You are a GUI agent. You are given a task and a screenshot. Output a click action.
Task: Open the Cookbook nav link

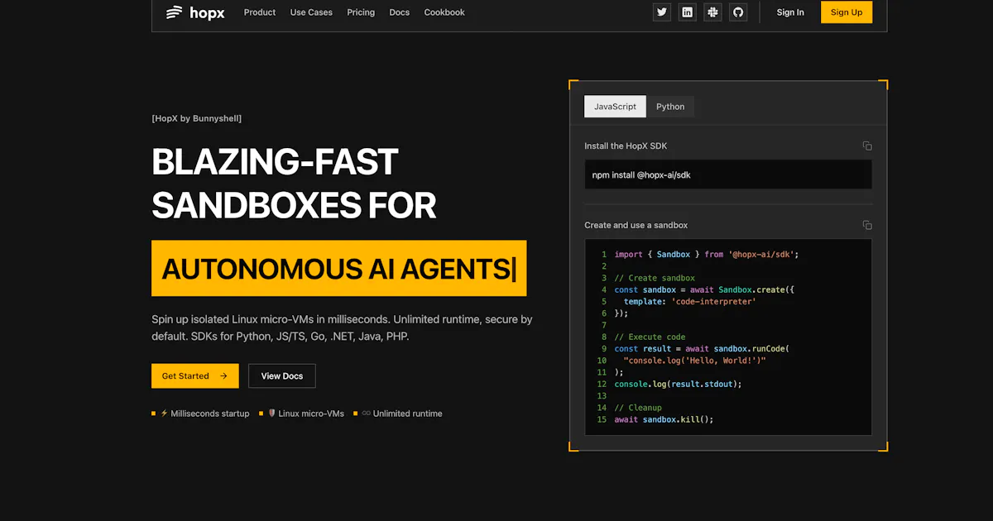pyautogui.click(x=444, y=12)
